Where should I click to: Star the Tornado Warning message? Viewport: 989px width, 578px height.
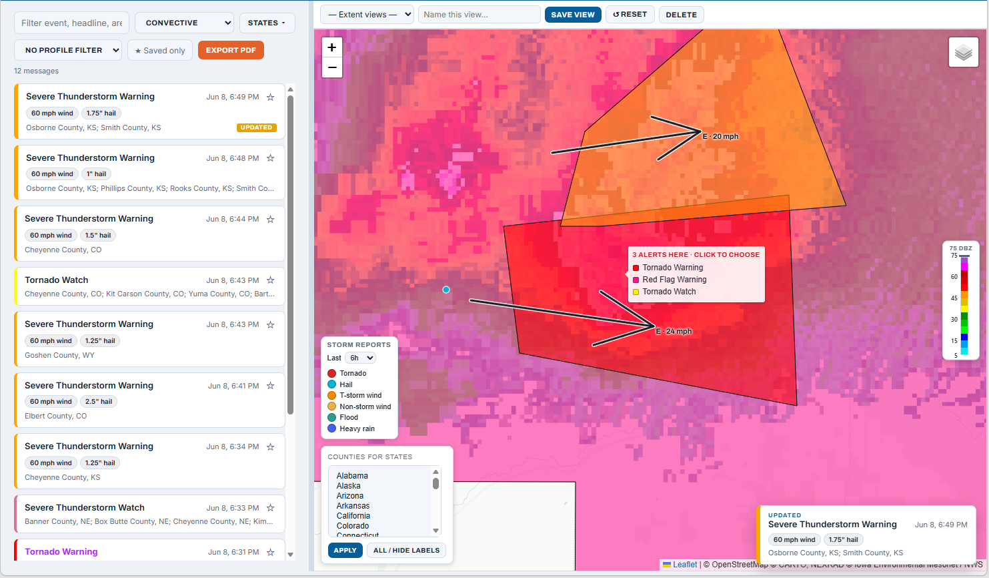point(270,552)
